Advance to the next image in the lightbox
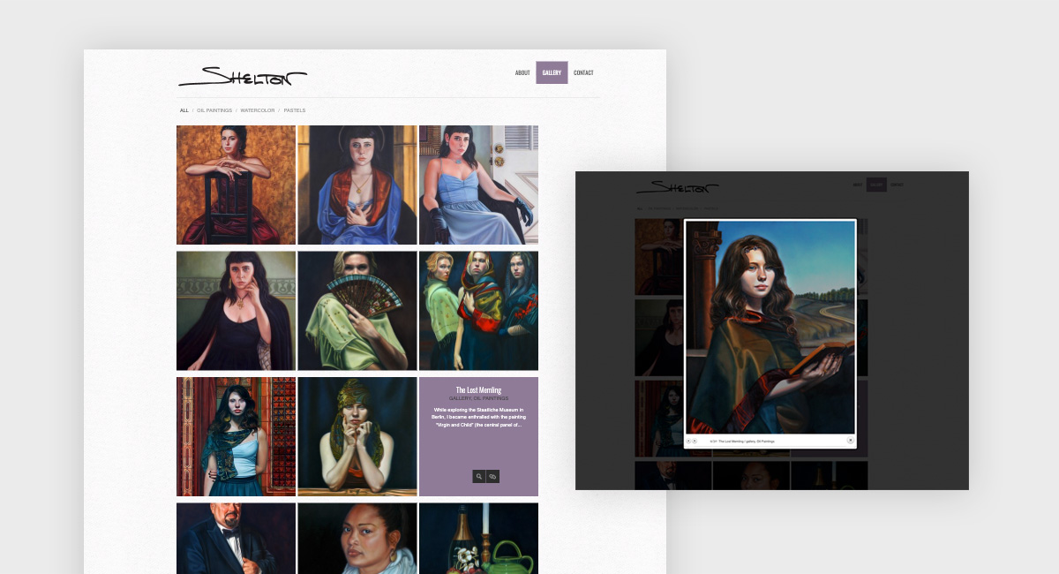 point(695,441)
